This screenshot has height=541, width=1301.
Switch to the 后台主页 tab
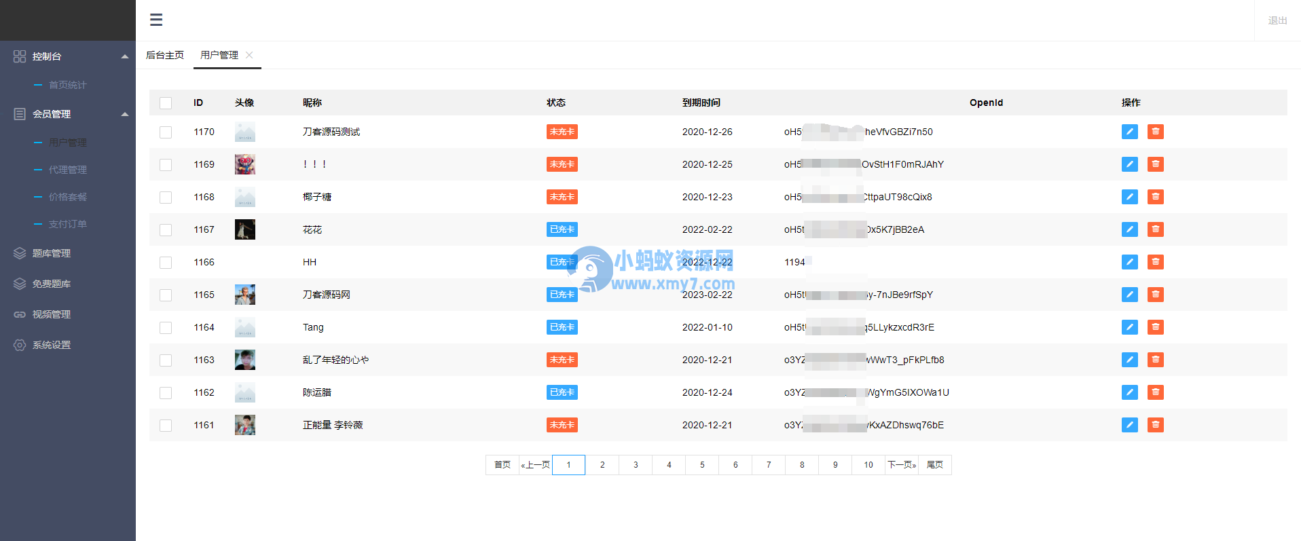tap(165, 55)
